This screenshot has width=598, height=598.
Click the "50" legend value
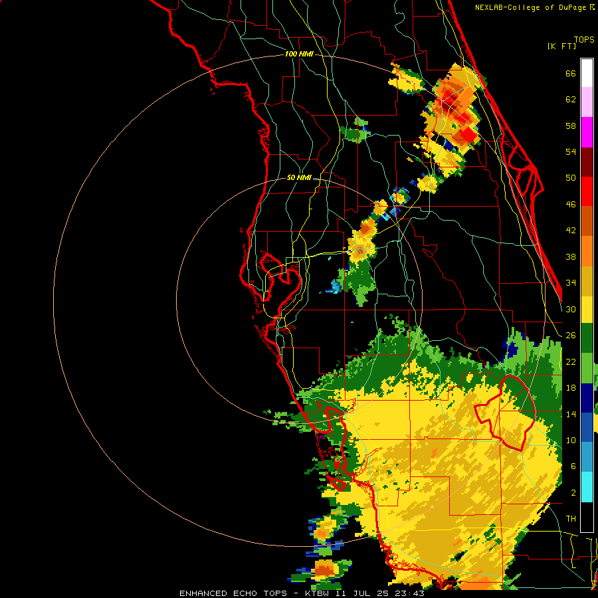(571, 177)
